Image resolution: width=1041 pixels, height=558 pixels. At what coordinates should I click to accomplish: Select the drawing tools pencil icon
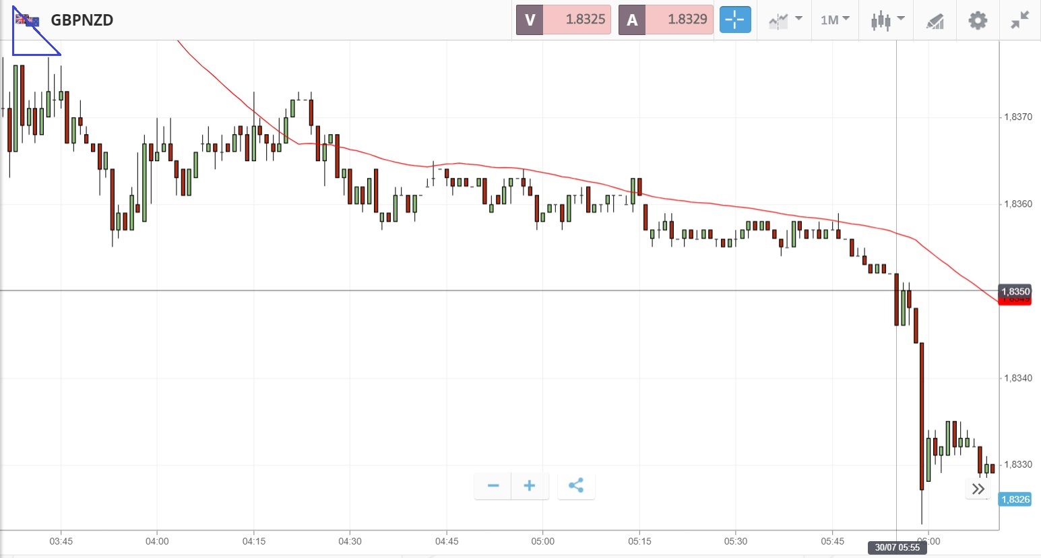click(935, 20)
